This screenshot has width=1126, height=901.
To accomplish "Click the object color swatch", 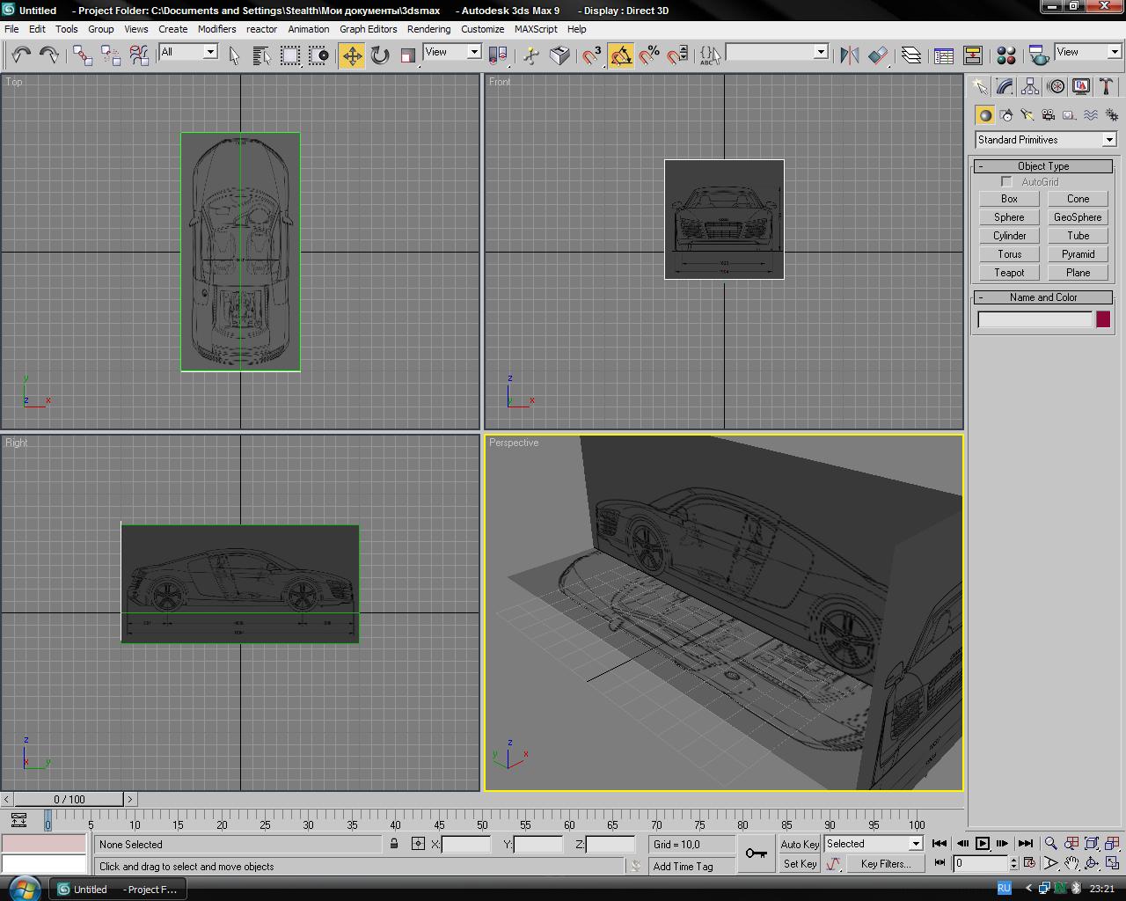I will tap(1103, 319).
